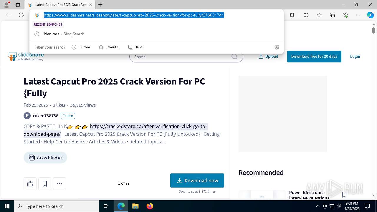Filter the search by Favorites
Image resolution: width=377 pixels, height=212 pixels.
click(109, 47)
